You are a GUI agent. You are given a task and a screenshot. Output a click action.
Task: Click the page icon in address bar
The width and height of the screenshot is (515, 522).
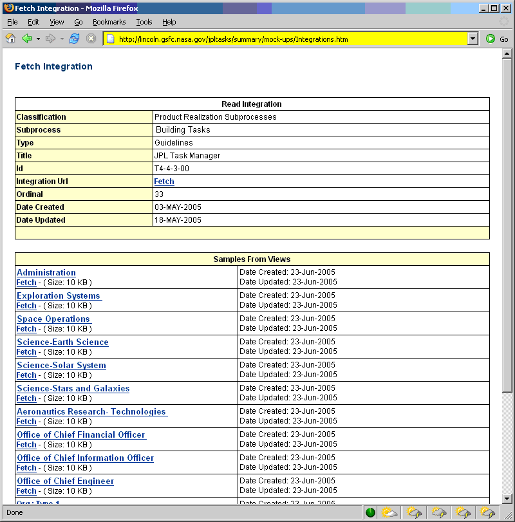[x=111, y=39]
